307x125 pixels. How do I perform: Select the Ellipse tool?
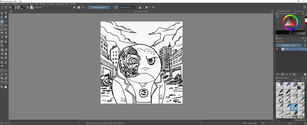tap(6, 26)
